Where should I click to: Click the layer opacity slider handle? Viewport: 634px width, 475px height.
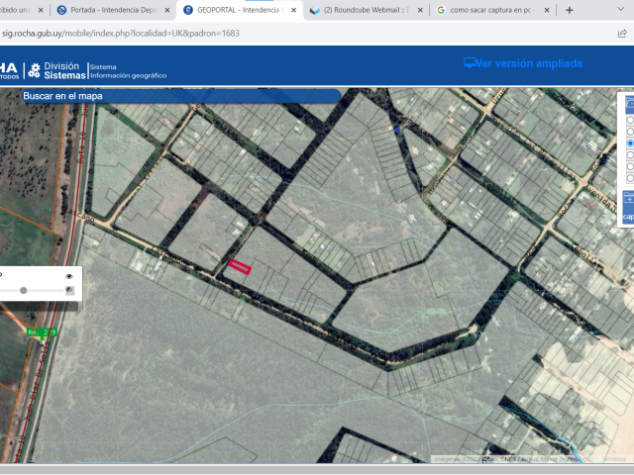24,290
